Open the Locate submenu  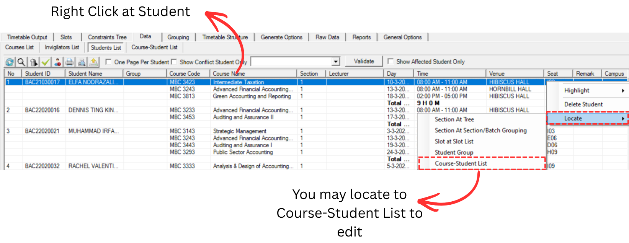[x=587, y=119]
